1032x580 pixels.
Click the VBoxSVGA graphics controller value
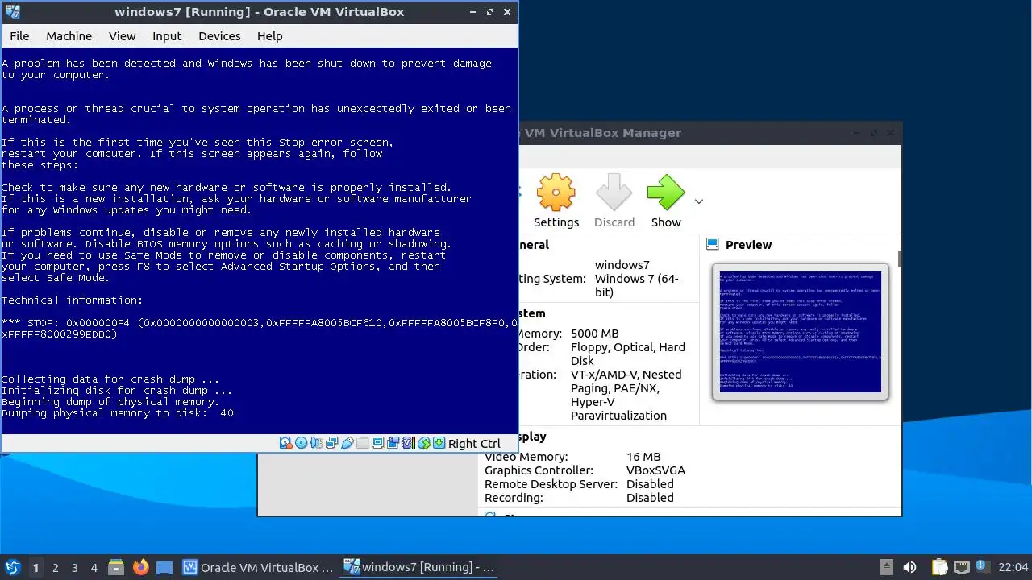pyautogui.click(x=655, y=470)
